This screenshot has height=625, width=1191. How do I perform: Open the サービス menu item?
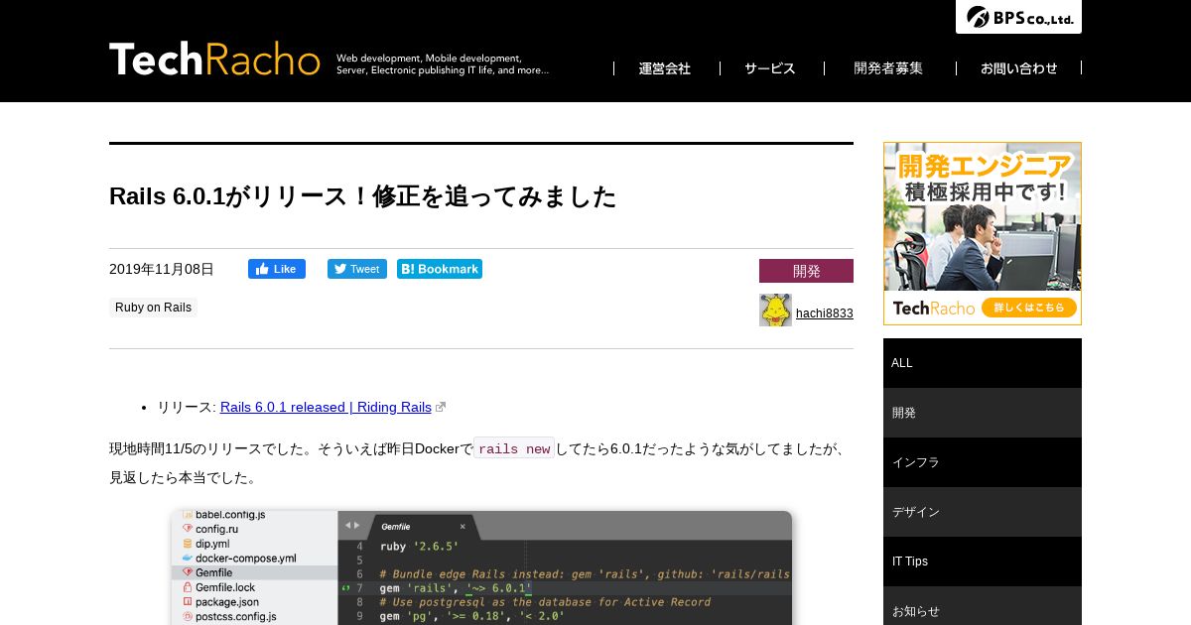pyautogui.click(x=770, y=68)
